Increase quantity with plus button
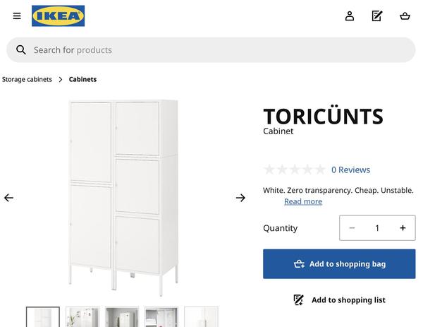 [403, 228]
